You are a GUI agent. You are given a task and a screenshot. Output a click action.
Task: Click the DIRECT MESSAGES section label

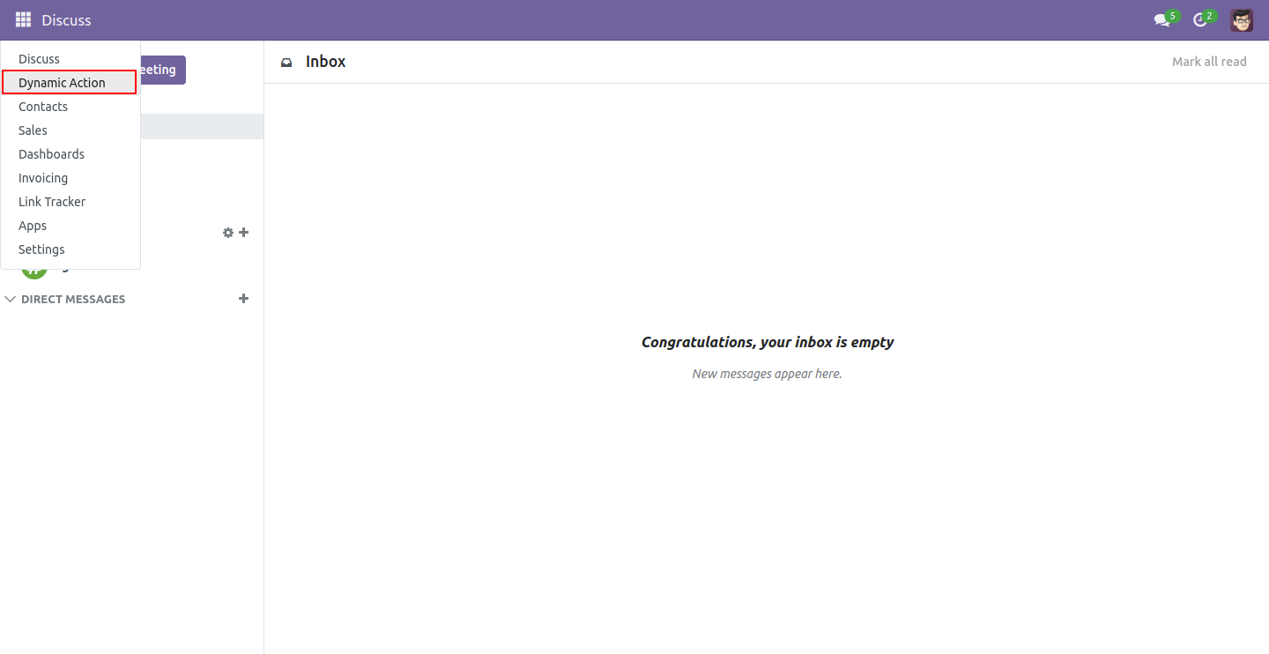[73, 300]
